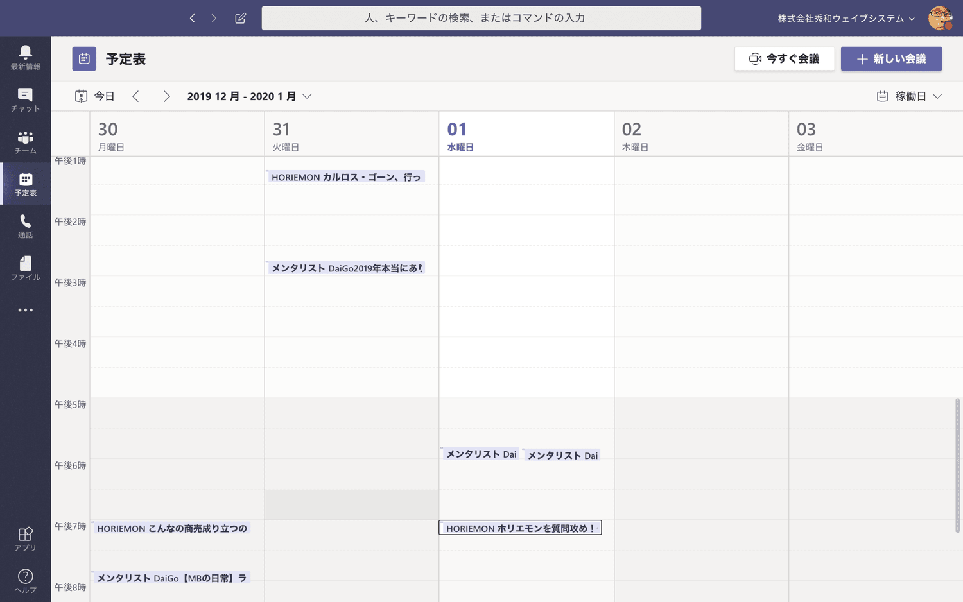Select the 予定表 calendar tab in sidebar
Image resolution: width=963 pixels, height=602 pixels.
pos(25,184)
